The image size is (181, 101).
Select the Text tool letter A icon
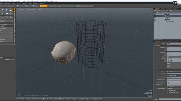pyautogui.click(x=11, y=14)
